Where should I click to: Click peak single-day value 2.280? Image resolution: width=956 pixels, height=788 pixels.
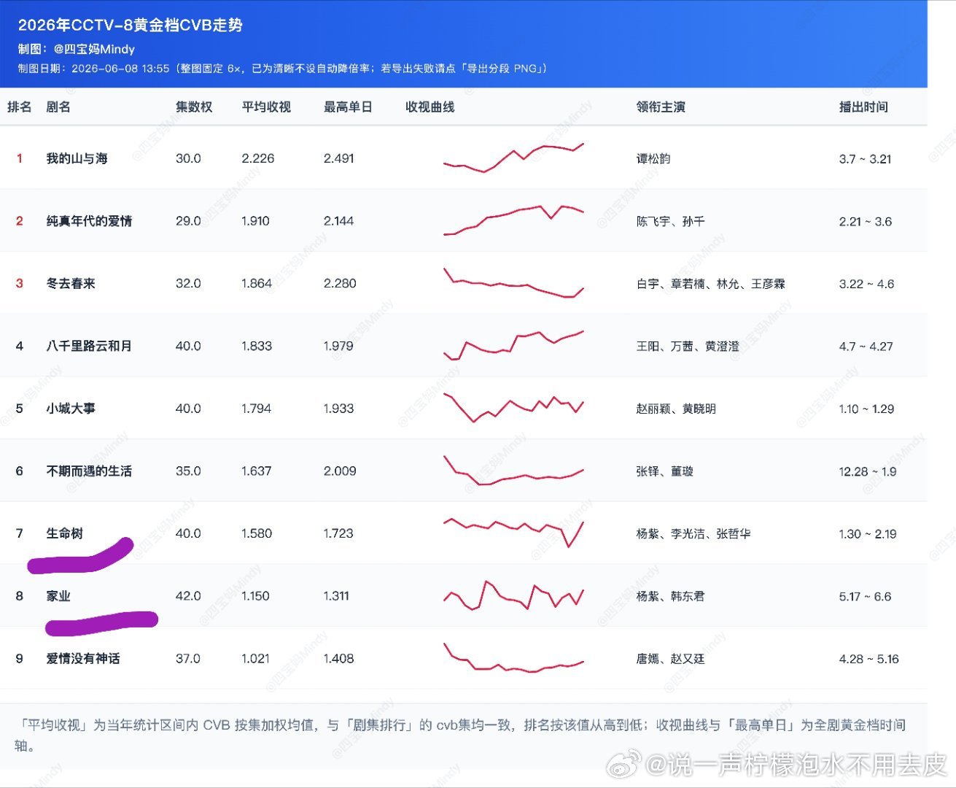340,283
